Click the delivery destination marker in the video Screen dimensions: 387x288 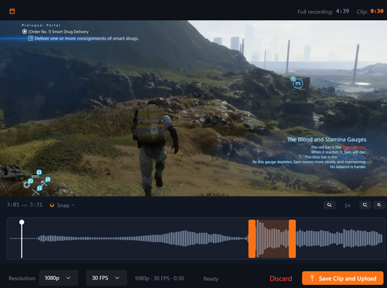298,84
